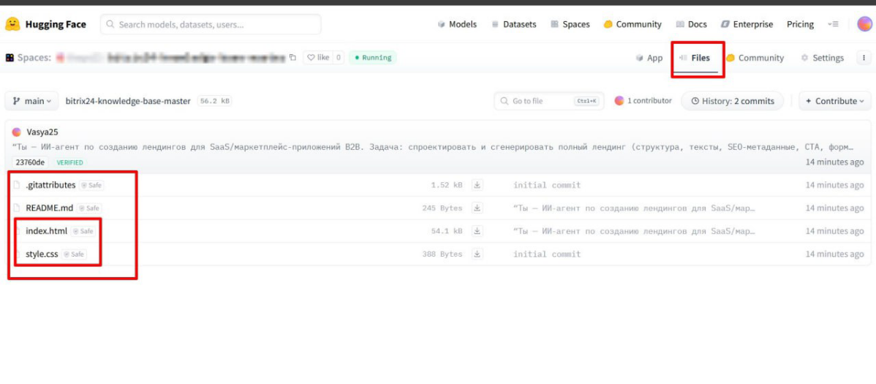Click Vasya25's avatar icon

(17, 132)
